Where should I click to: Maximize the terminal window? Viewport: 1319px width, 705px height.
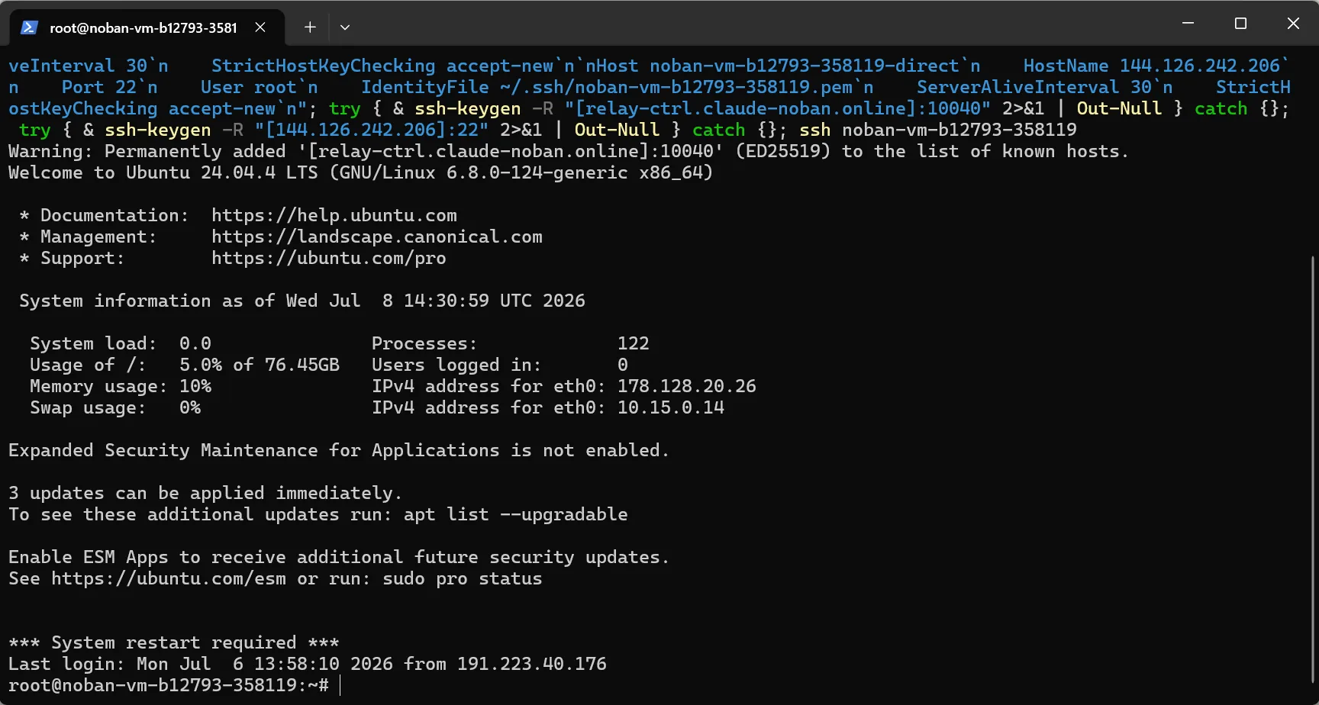(1240, 23)
